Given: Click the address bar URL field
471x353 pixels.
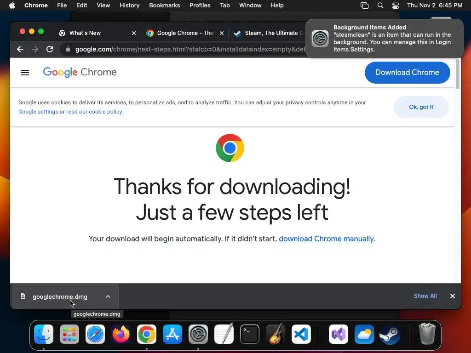Looking at the screenshot, I should (x=189, y=49).
